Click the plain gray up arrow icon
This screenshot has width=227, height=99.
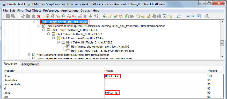(x=85, y=16)
